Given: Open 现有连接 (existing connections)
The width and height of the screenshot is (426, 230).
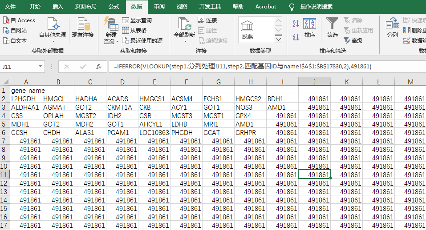Looking at the screenshot, I should click(83, 28).
